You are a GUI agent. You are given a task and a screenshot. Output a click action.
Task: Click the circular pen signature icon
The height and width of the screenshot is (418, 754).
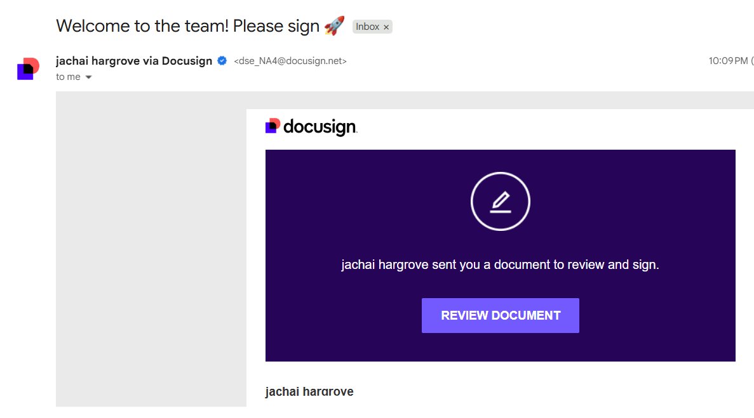500,201
